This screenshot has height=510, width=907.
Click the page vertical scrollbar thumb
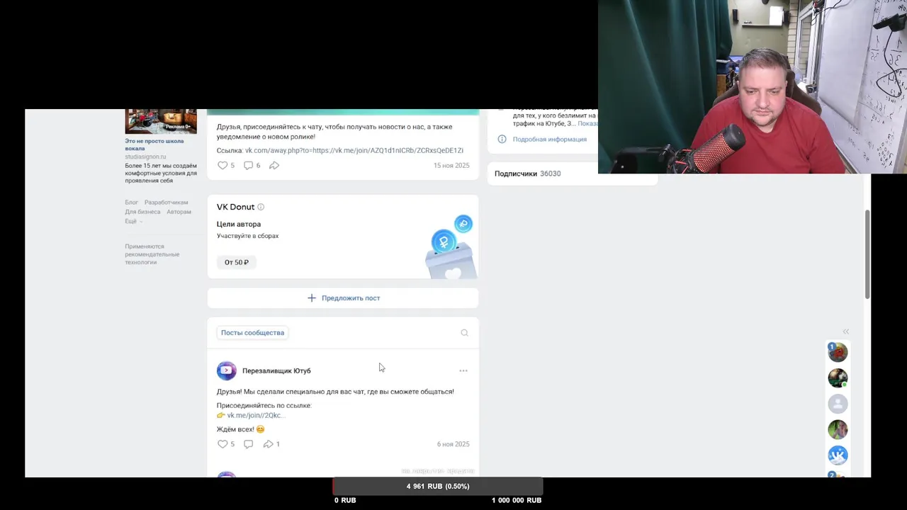point(867,254)
